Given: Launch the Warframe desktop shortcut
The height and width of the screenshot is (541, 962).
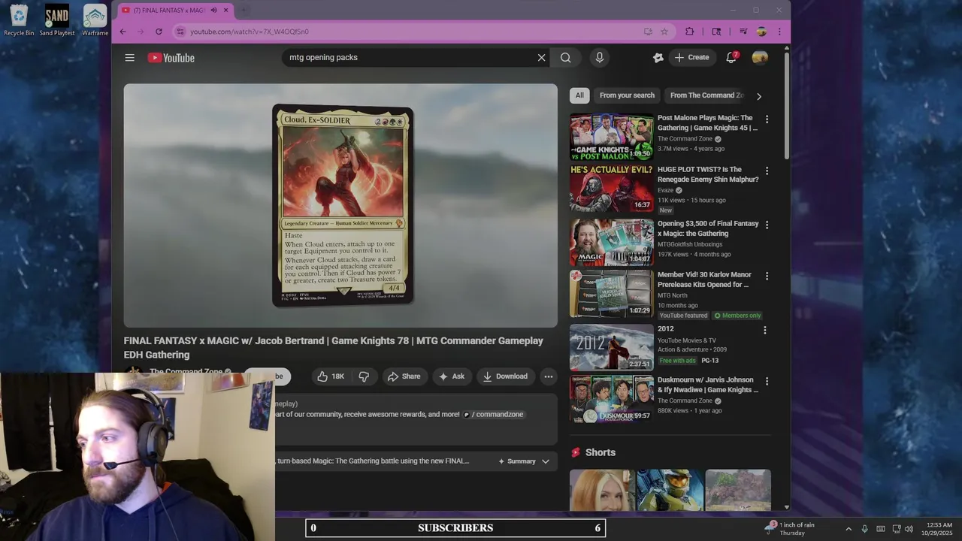Looking at the screenshot, I should [x=95, y=20].
